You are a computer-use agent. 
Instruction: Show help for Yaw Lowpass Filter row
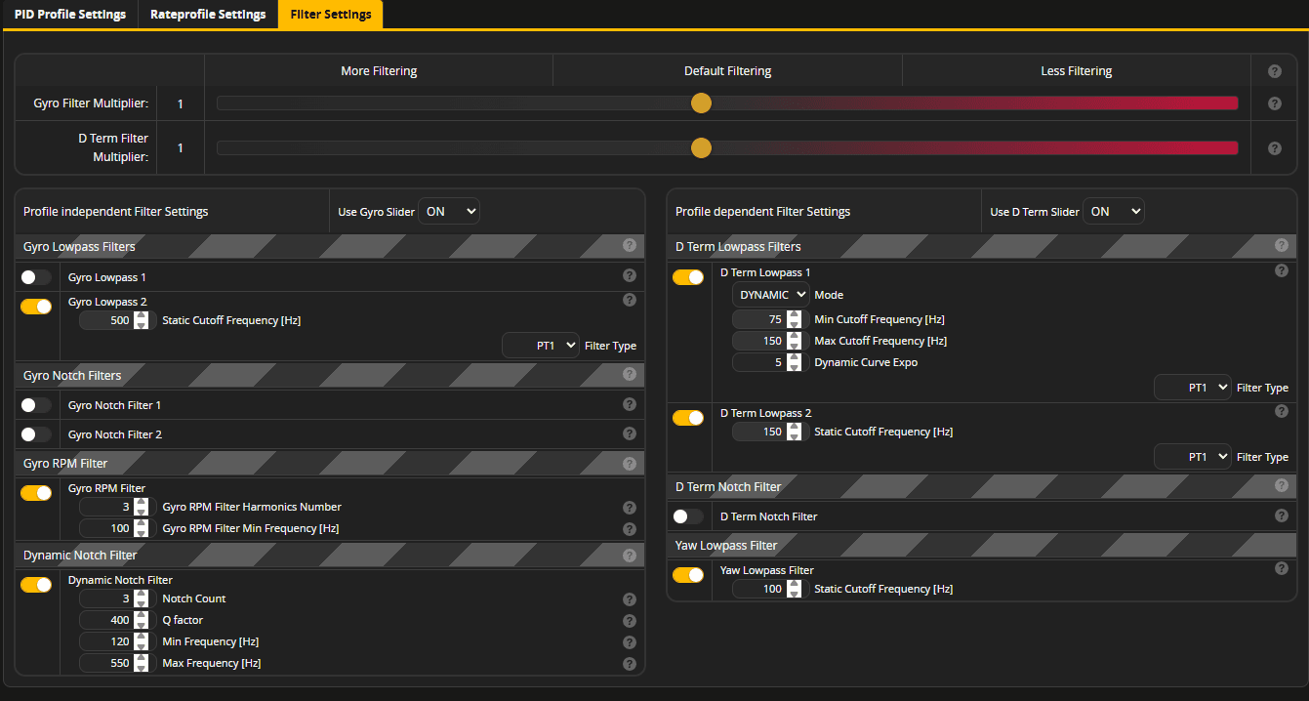pyautogui.click(x=1281, y=568)
